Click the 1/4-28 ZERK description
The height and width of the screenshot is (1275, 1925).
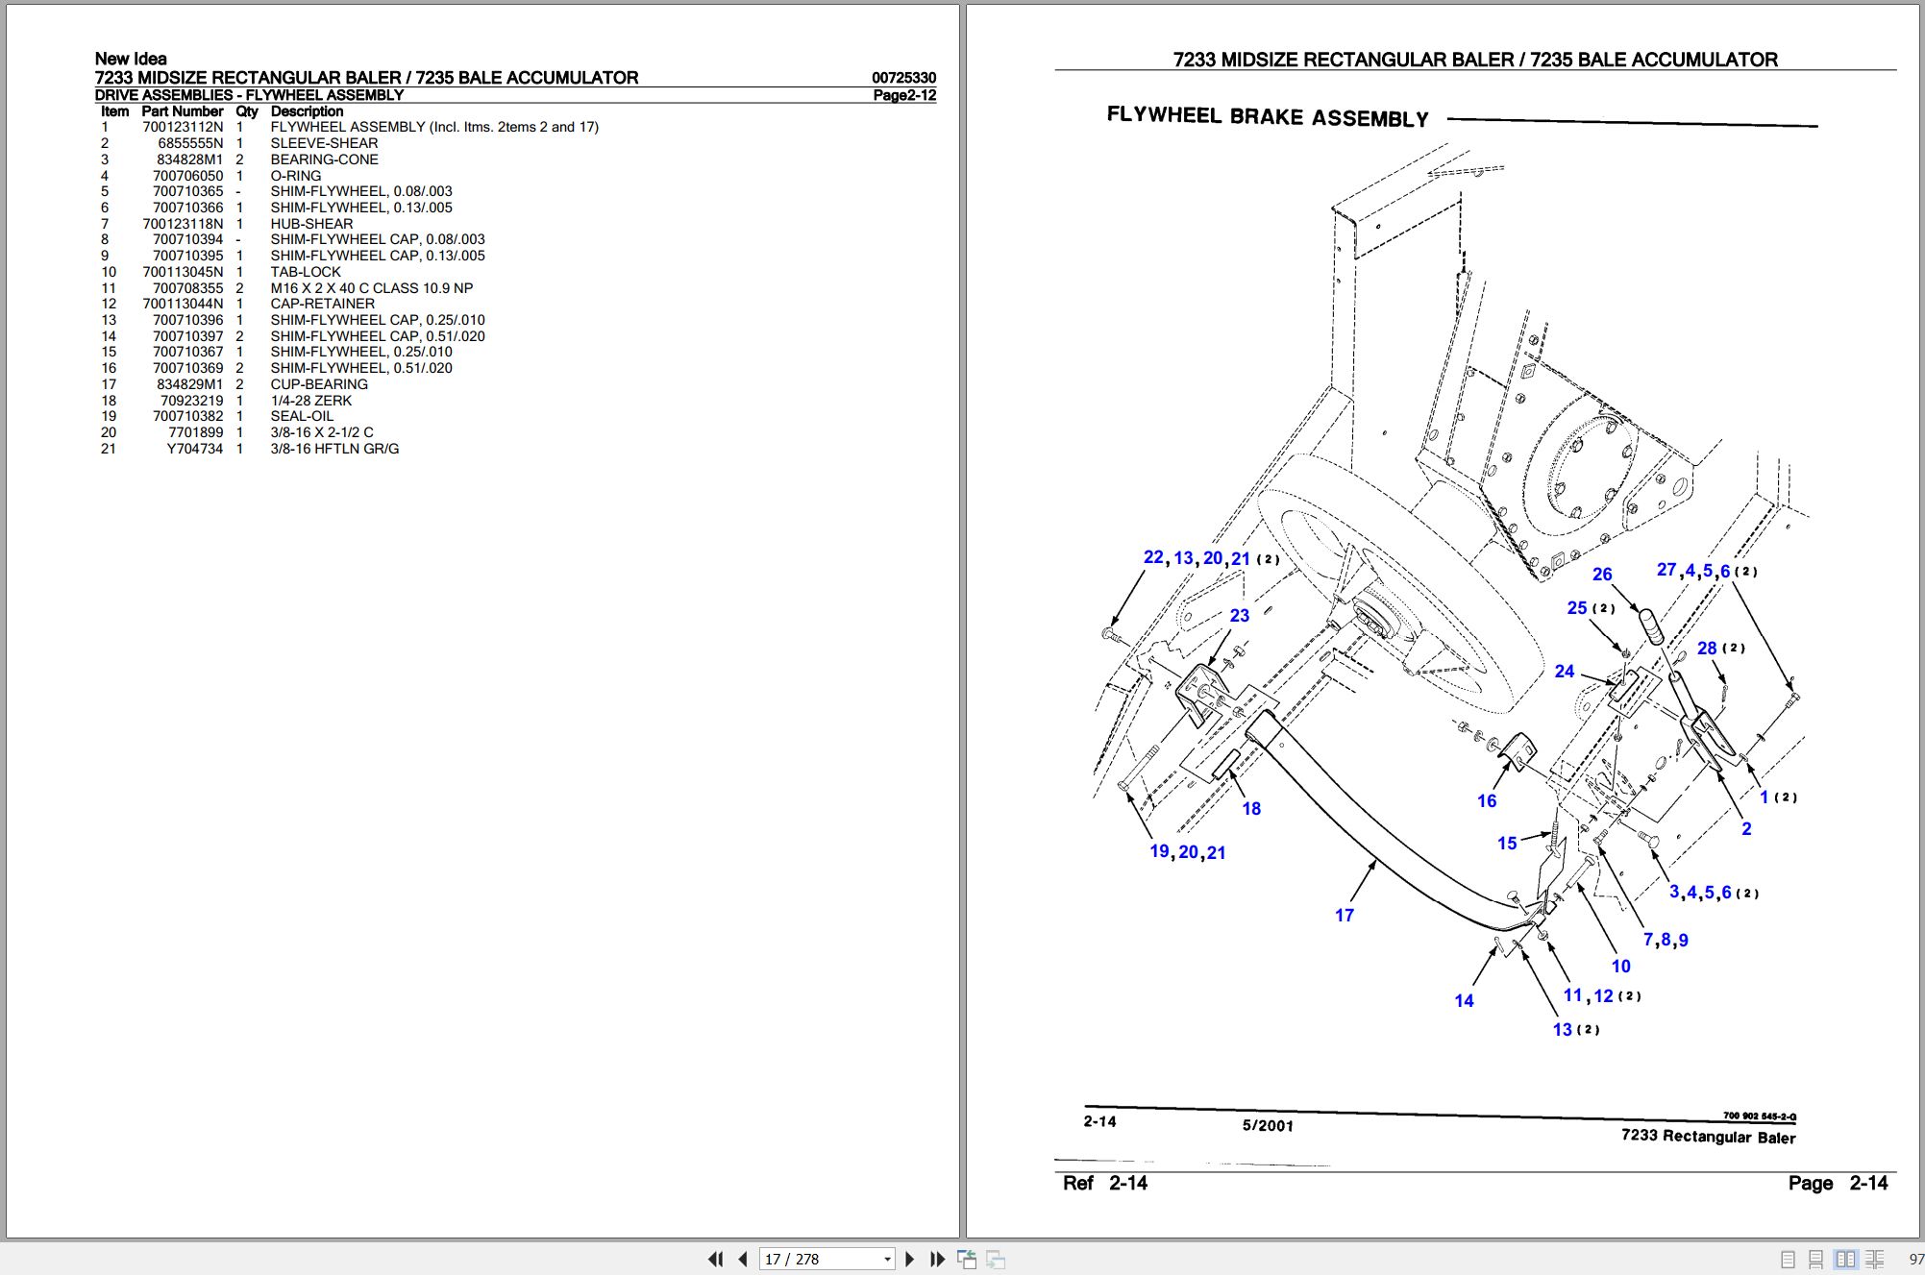point(310,401)
